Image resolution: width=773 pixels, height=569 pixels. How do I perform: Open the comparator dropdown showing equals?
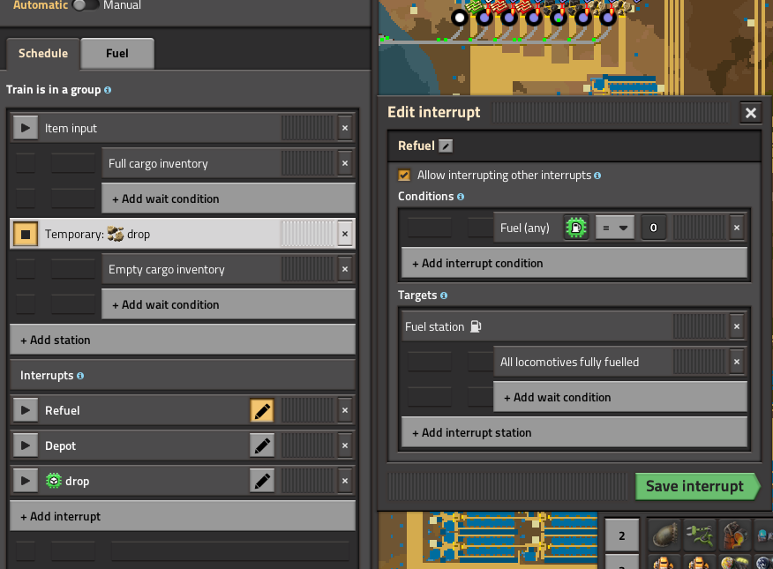pyautogui.click(x=615, y=228)
